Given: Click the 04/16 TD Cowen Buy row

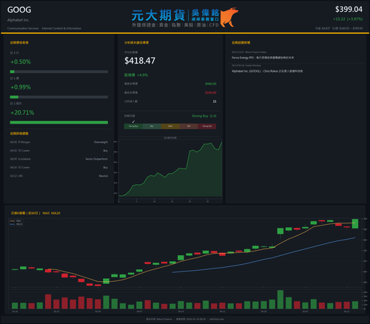Looking at the screenshot, I should coord(59,168).
